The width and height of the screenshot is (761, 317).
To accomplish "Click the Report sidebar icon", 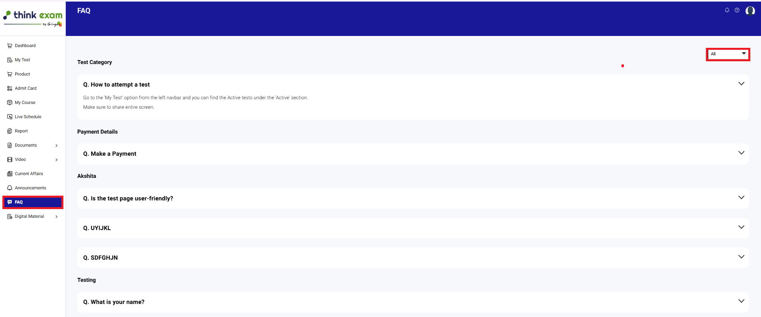I will (10, 131).
